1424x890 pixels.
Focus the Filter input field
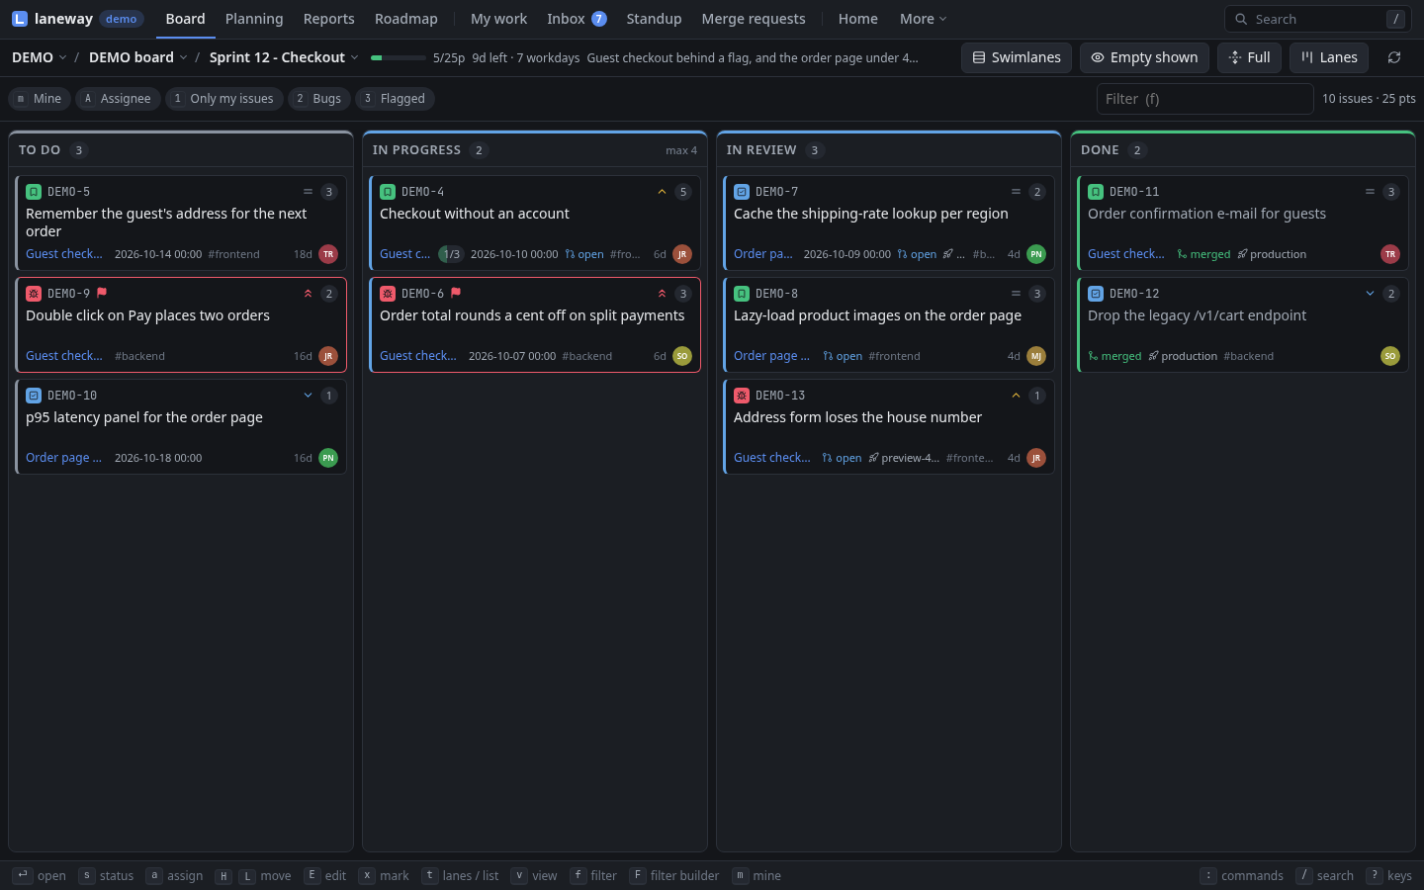(x=1204, y=99)
